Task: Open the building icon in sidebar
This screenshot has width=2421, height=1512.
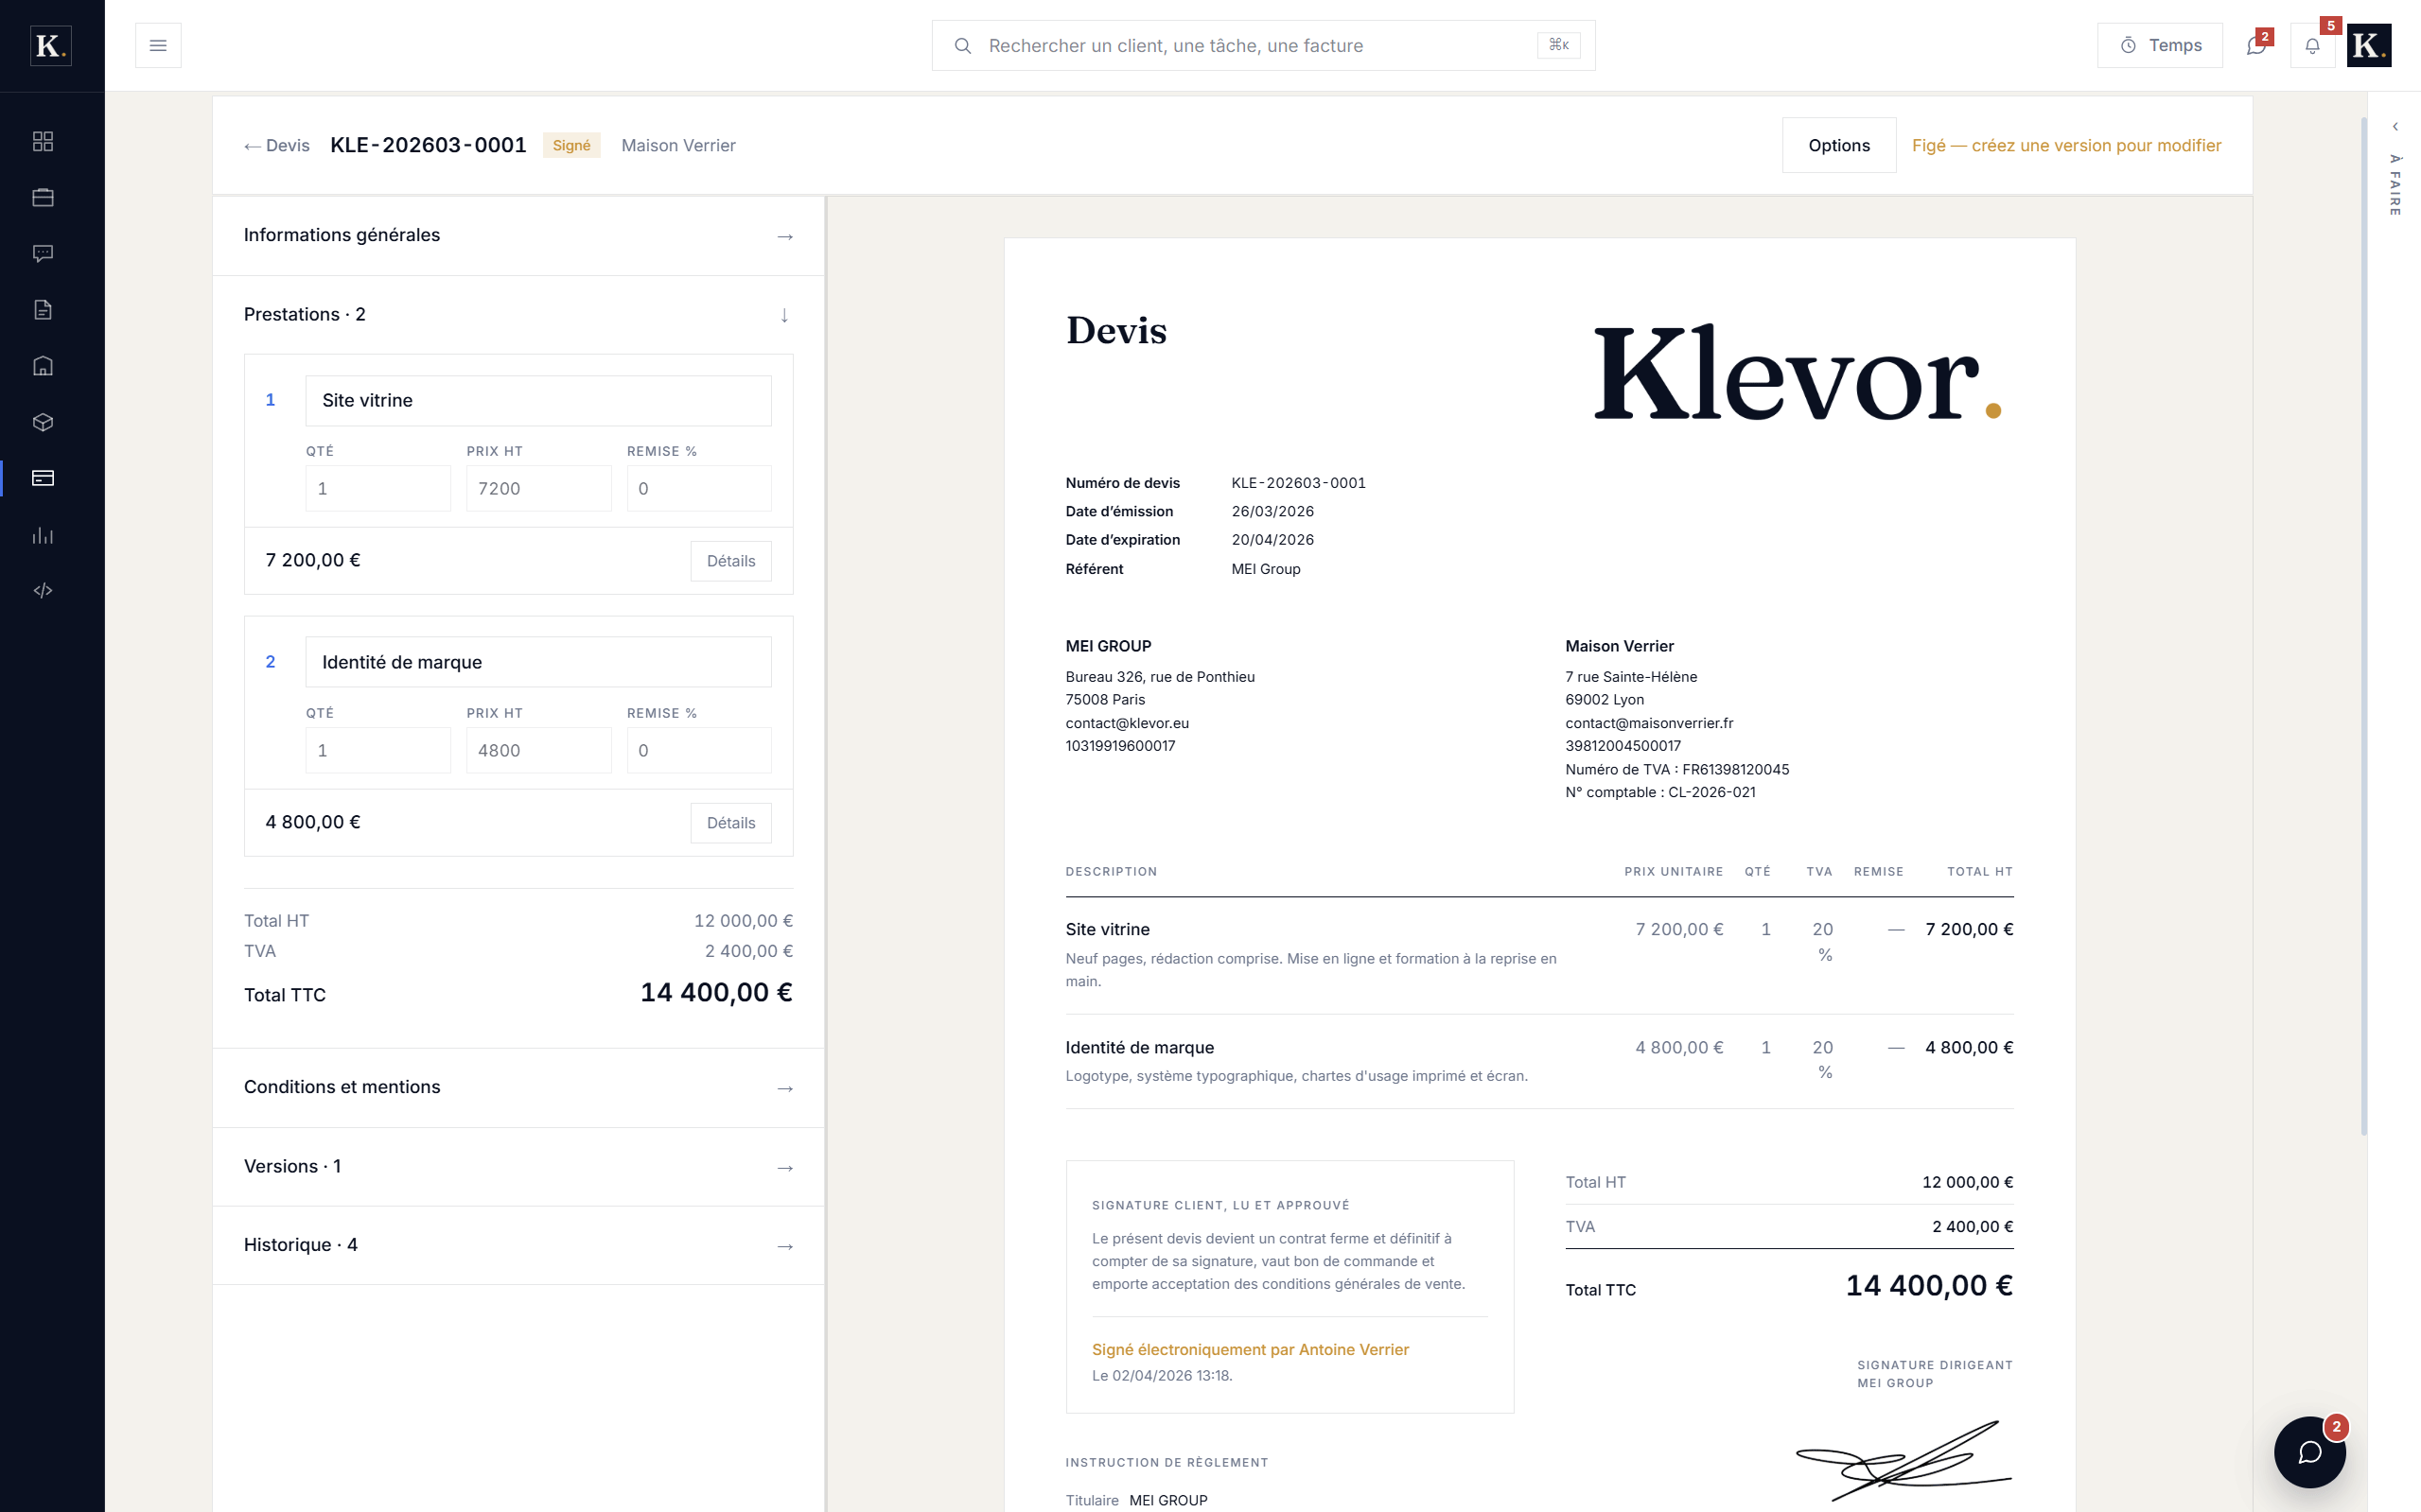Action: [x=43, y=366]
